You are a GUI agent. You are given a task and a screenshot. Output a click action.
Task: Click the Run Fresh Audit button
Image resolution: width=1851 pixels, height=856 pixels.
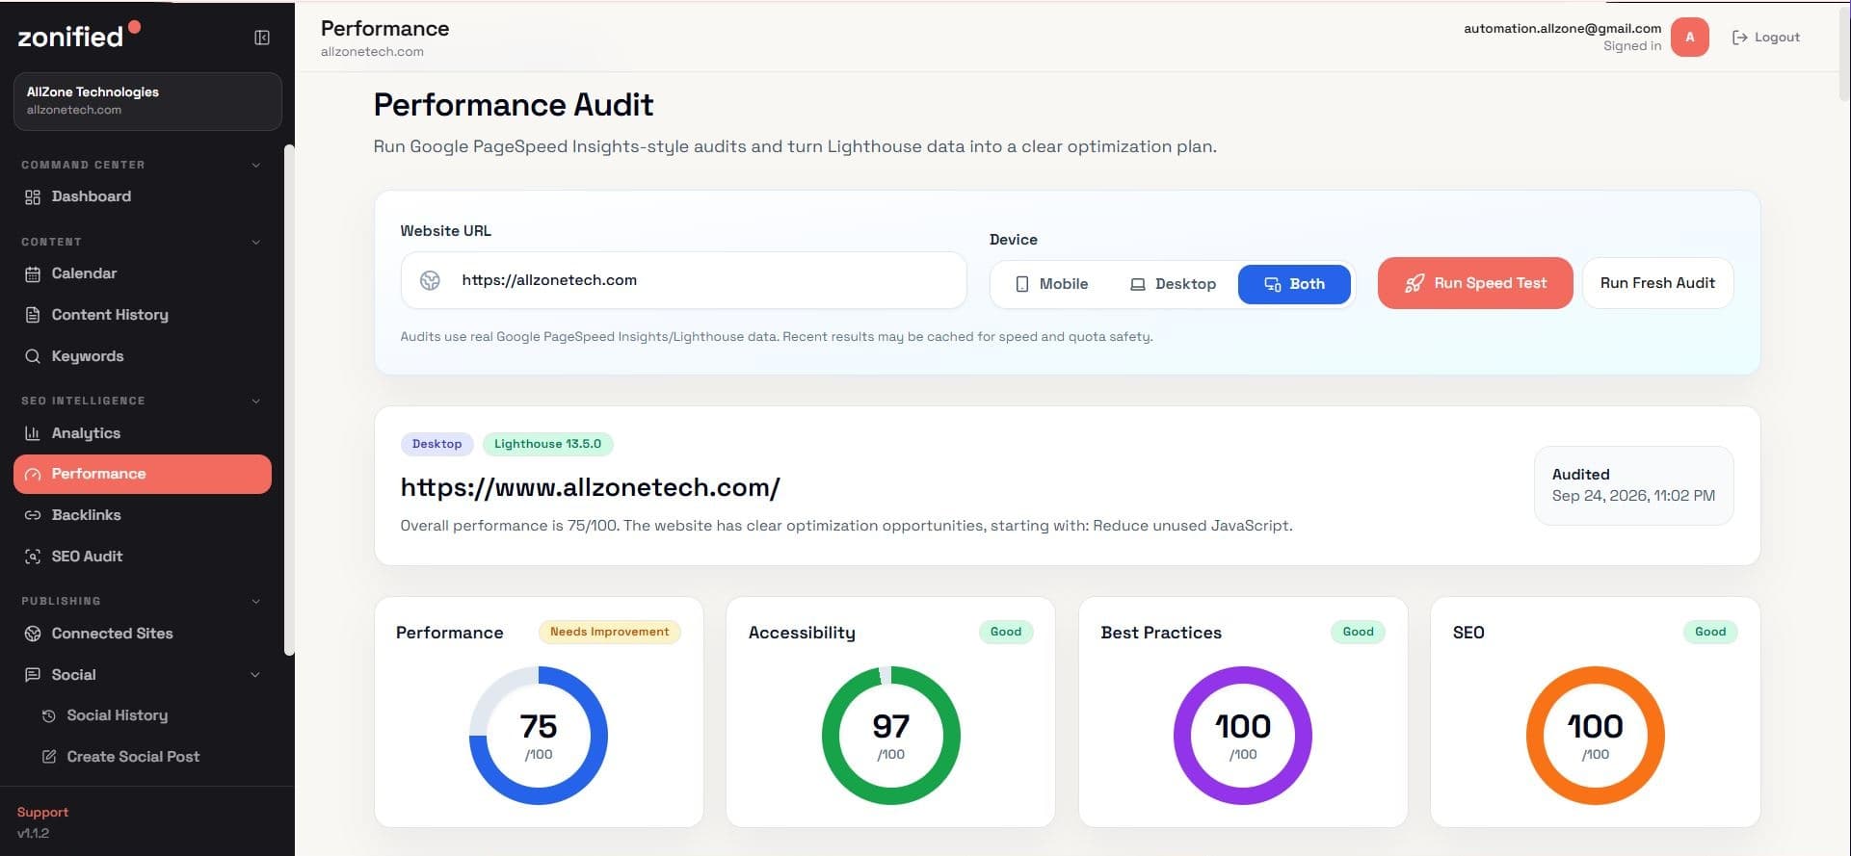tap(1657, 283)
